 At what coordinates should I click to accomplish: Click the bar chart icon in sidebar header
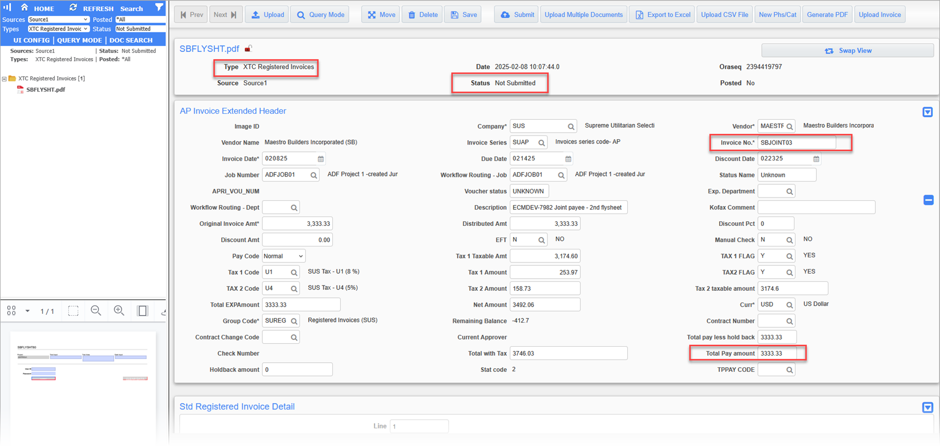coord(7,7)
